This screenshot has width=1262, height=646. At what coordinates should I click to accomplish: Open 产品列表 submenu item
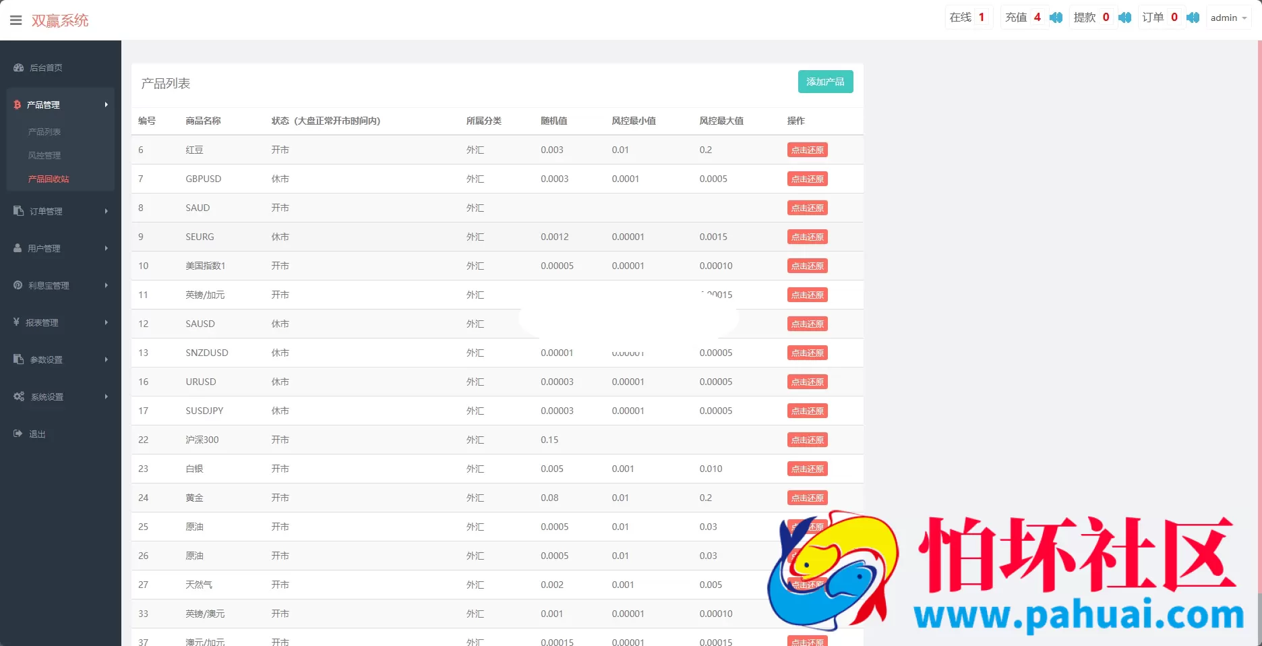[44, 132]
